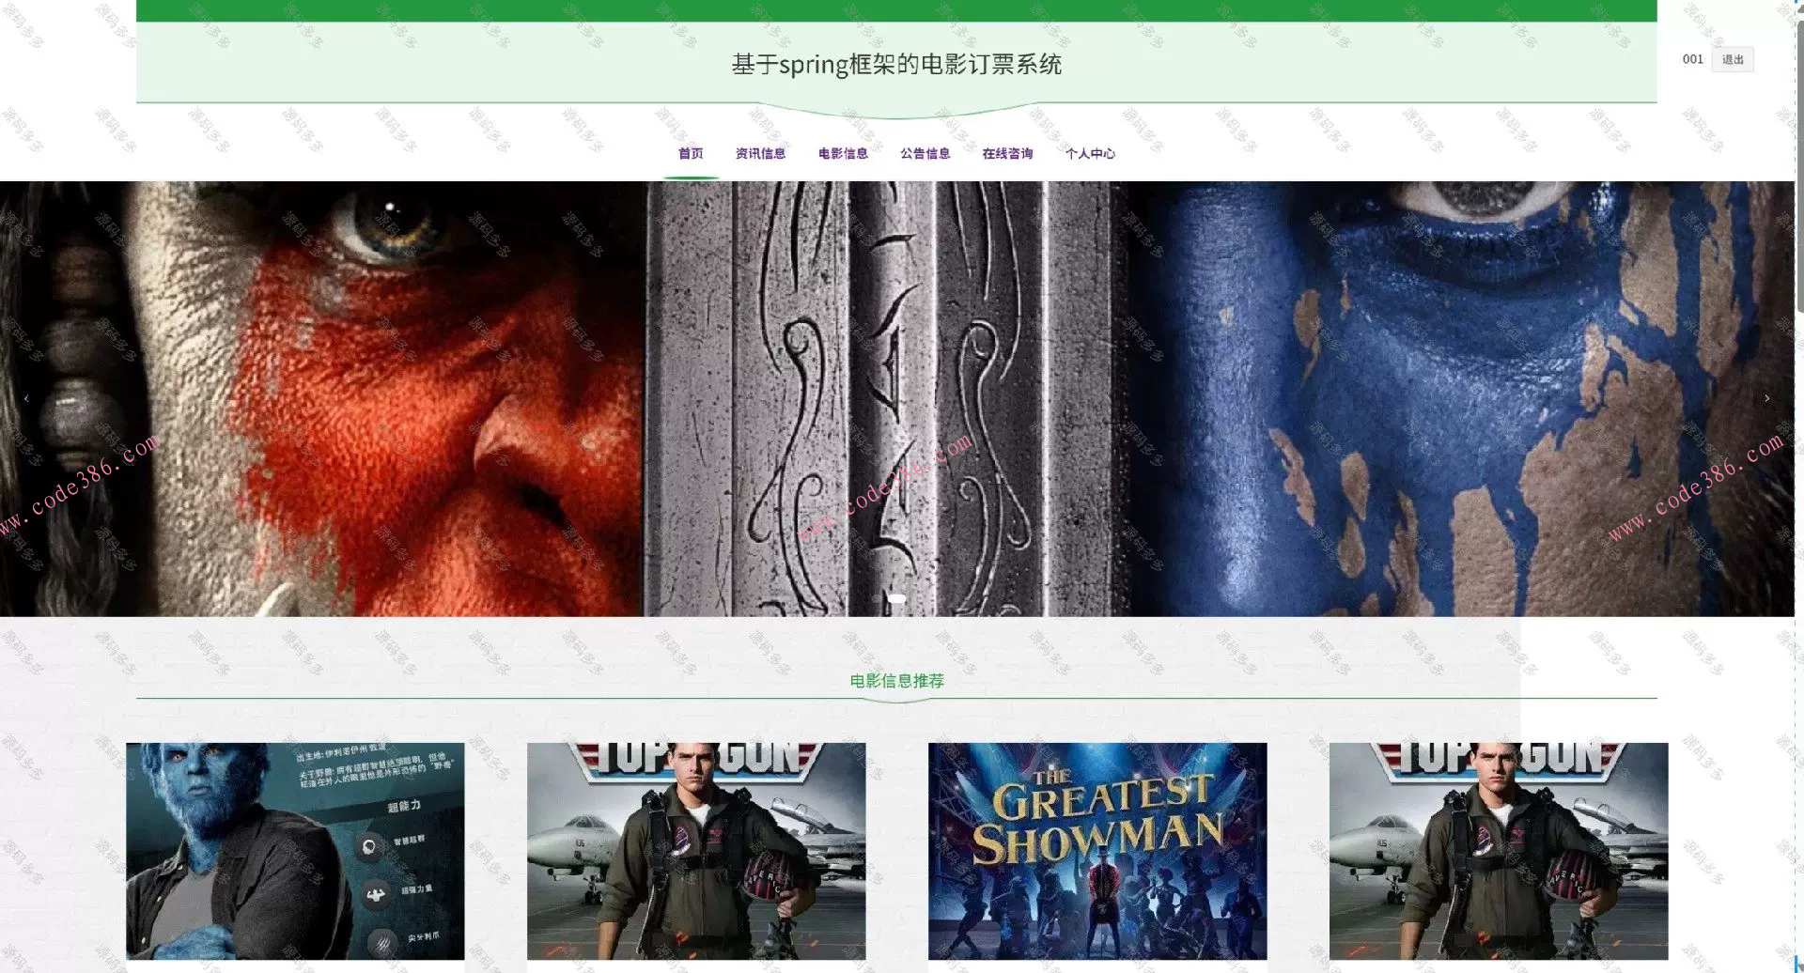Image resolution: width=1804 pixels, height=973 pixels.
Task: Open 在线咨询 online consultation
Action: [1007, 153]
